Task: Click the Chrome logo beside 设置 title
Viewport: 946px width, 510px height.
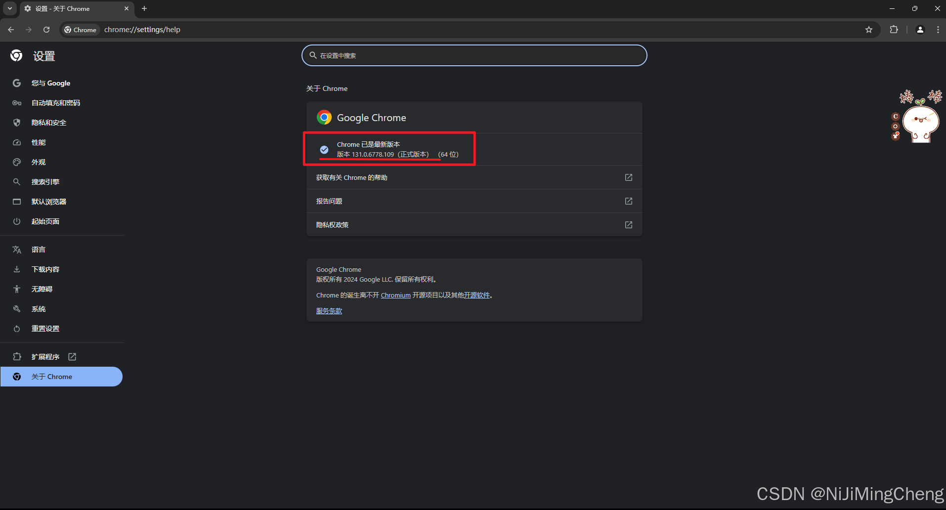Action: tap(16, 56)
